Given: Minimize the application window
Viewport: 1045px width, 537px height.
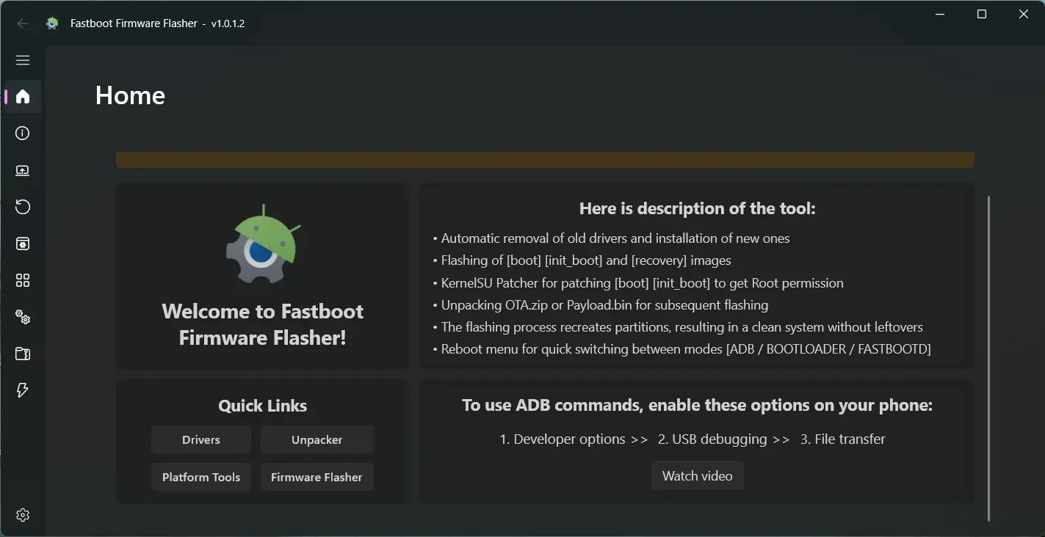Looking at the screenshot, I should pyautogui.click(x=940, y=14).
